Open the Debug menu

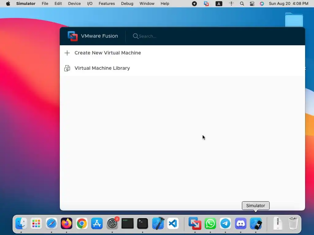[x=127, y=4]
